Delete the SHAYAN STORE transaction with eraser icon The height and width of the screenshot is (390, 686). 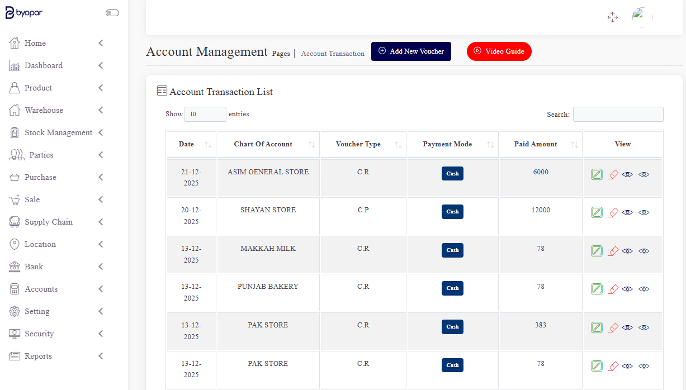coord(613,212)
